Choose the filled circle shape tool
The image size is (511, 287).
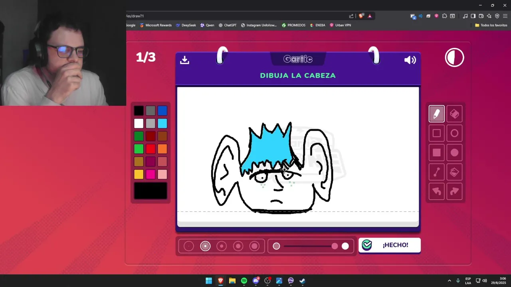[x=454, y=153]
